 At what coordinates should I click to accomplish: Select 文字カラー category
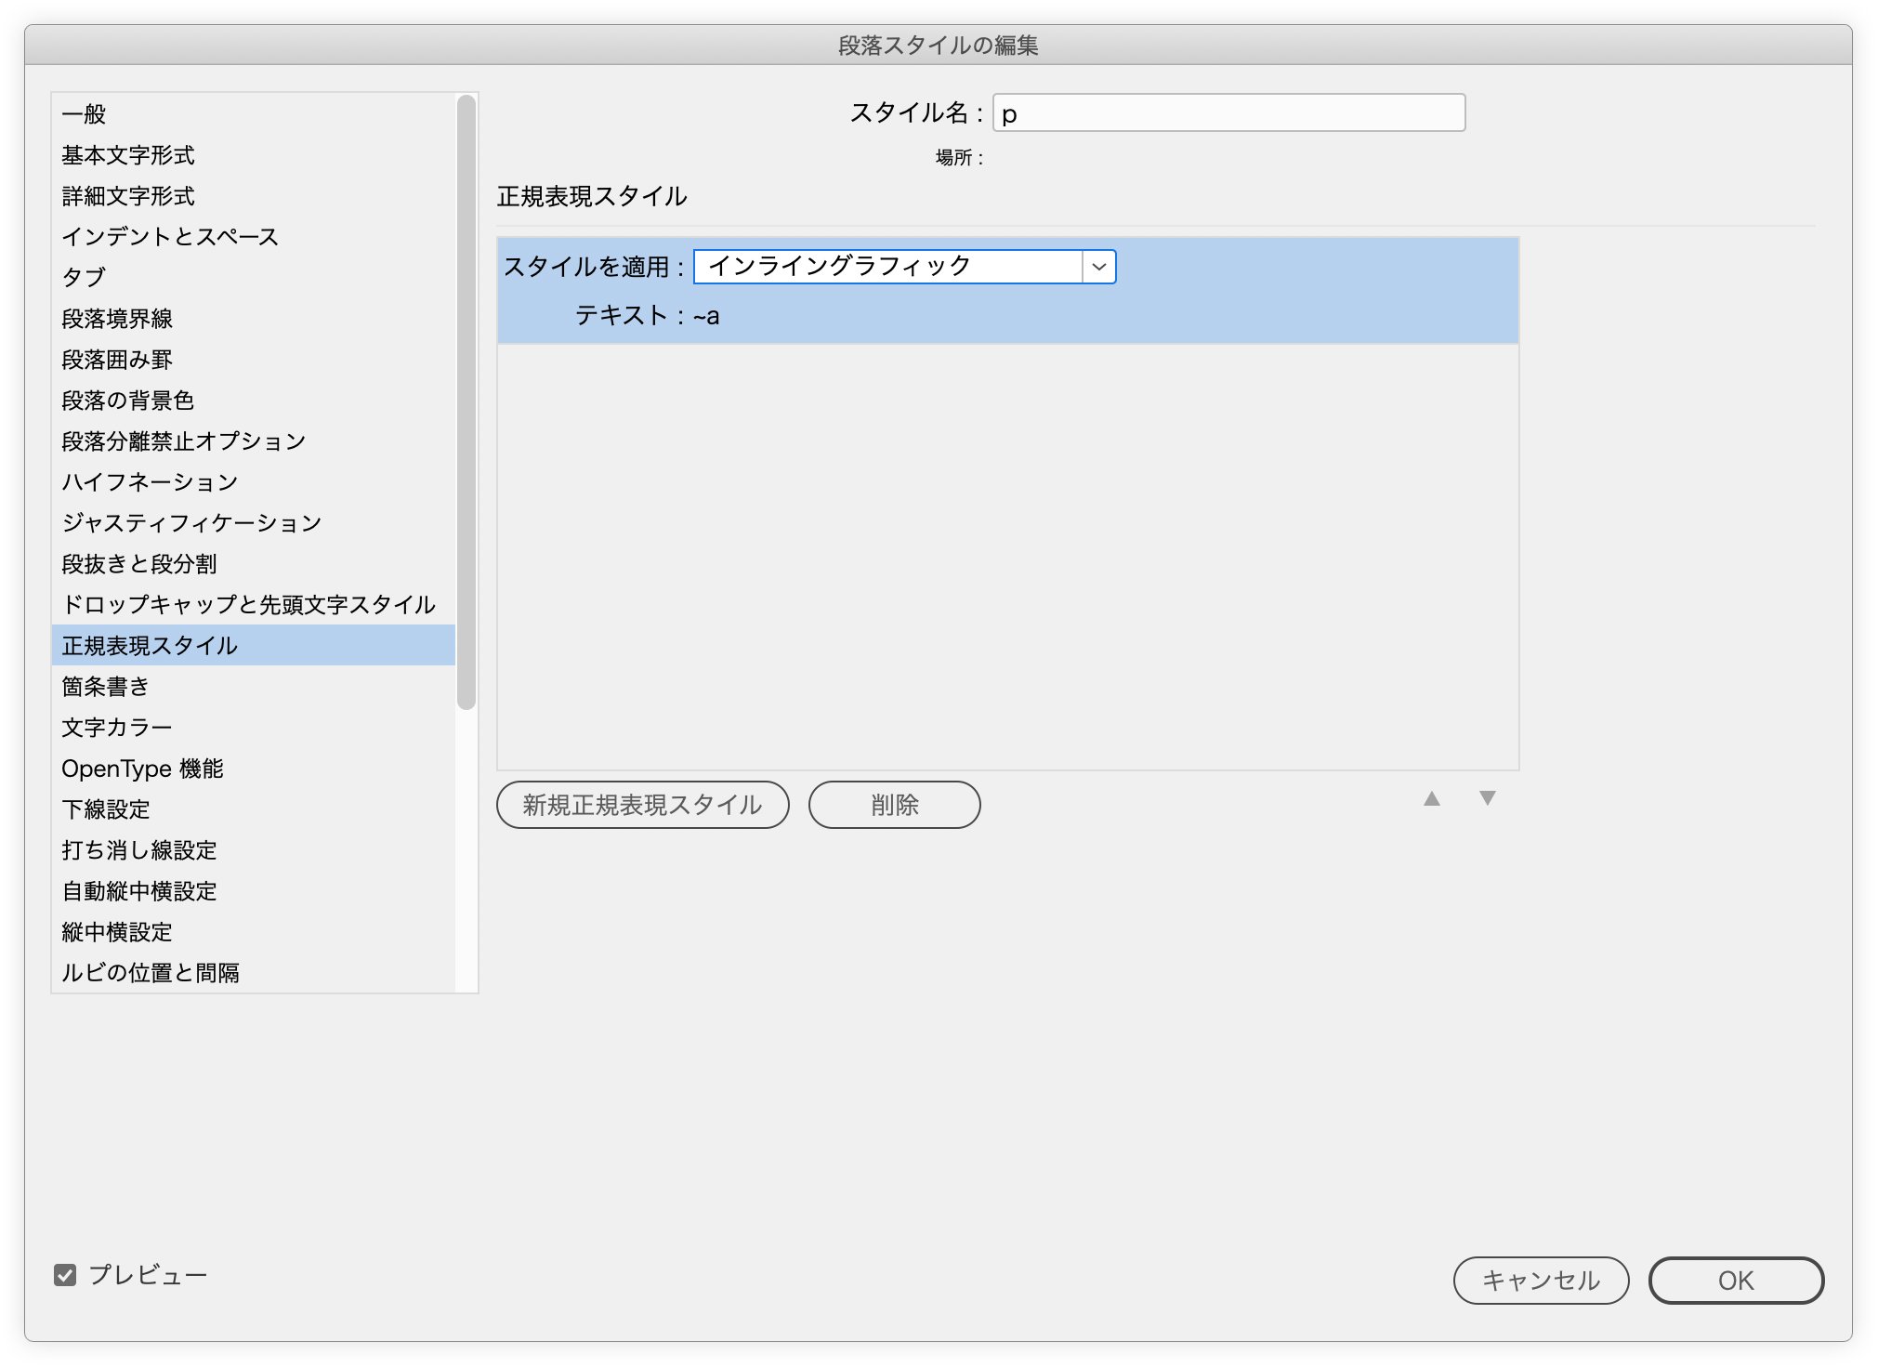point(117,728)
